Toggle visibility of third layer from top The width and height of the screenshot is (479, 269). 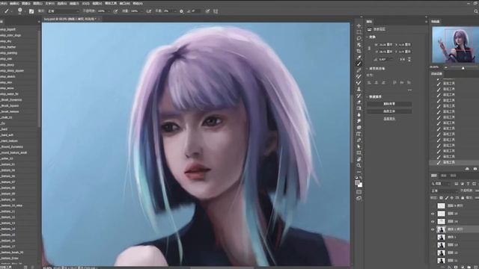433,222
